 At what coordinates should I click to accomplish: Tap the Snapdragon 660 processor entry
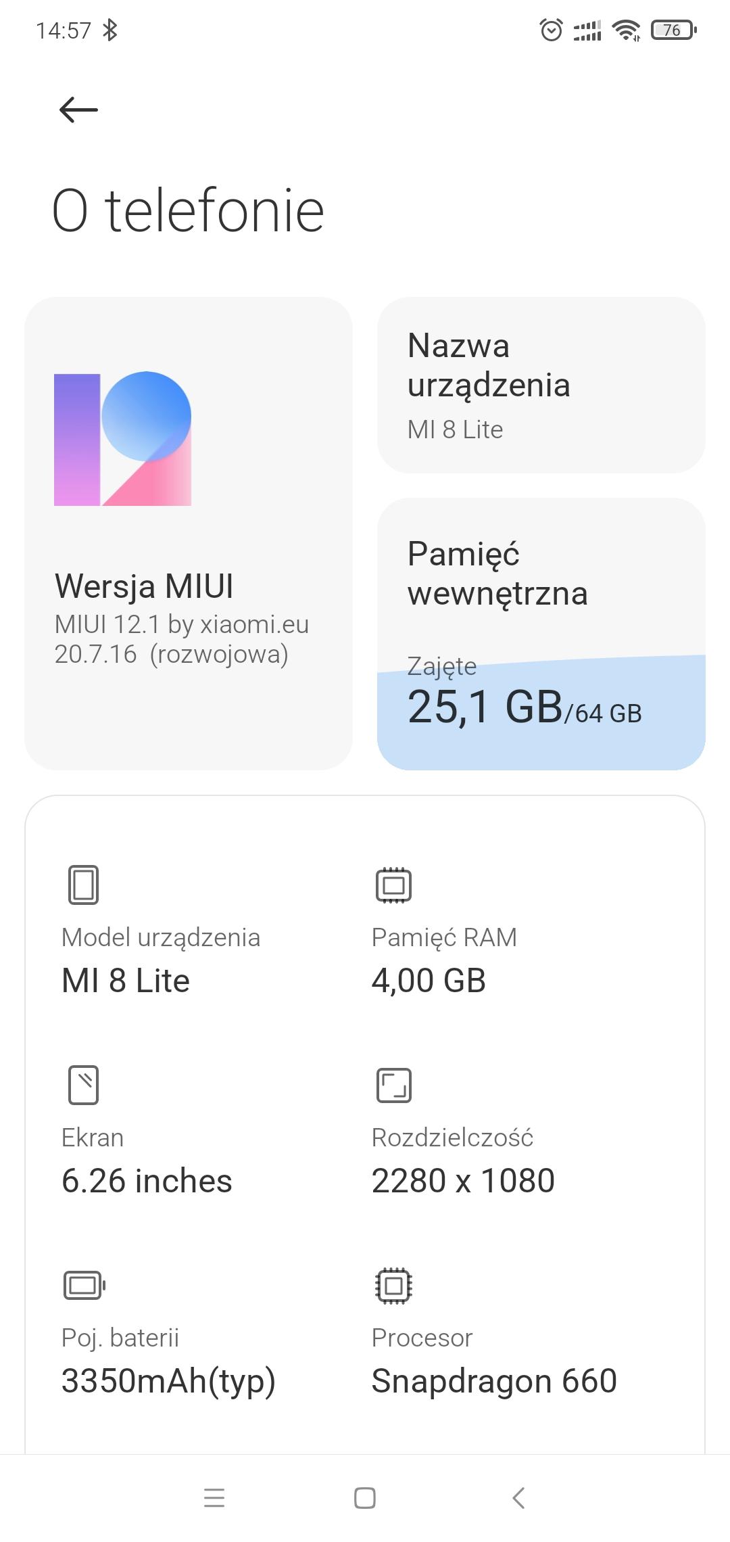tap(493, 1380)
